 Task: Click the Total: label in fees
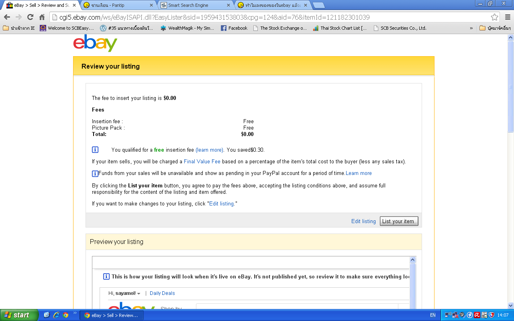(x=99, y=134)
